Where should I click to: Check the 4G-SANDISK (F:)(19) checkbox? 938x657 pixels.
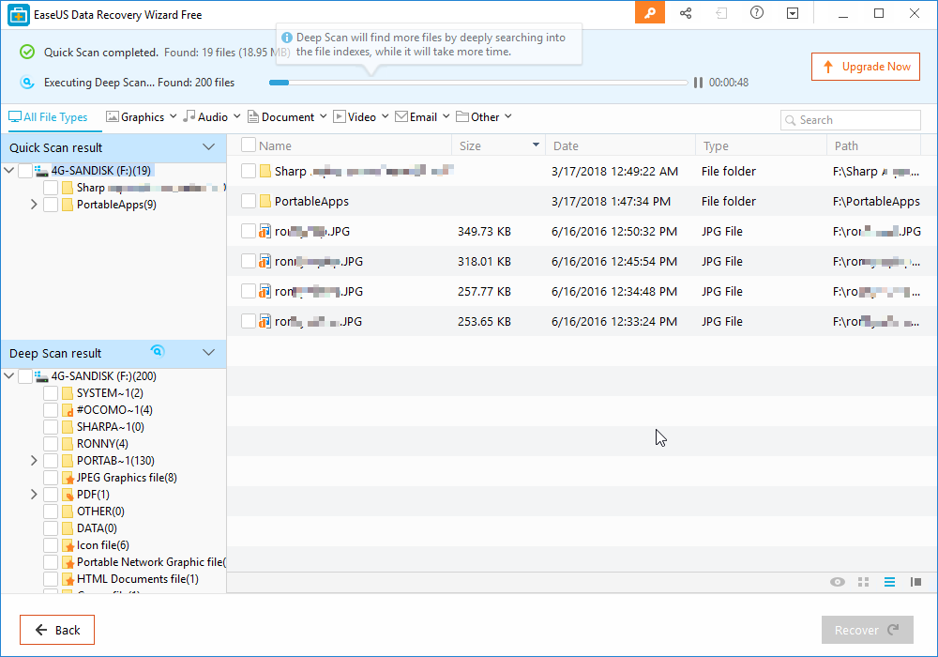coord(25,171)
